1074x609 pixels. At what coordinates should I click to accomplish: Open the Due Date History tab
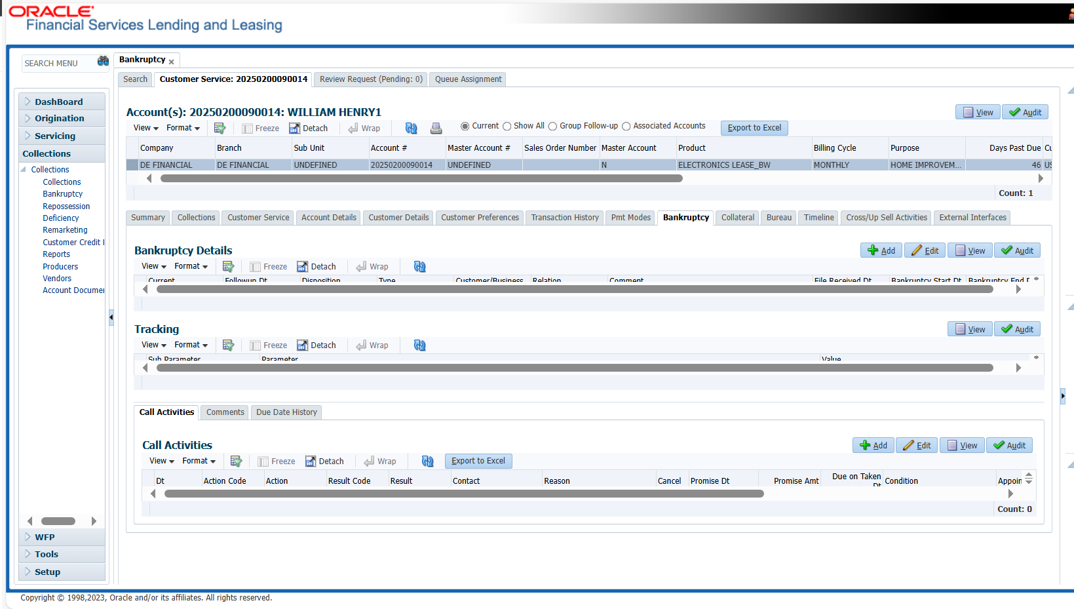286,412
